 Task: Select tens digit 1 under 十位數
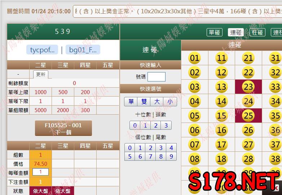(145, 125)
